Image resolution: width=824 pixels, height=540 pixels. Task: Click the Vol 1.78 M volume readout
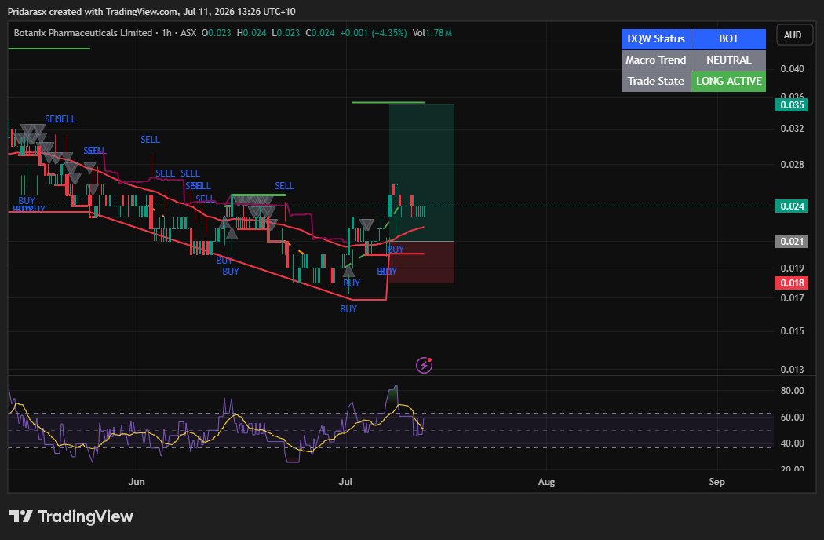coord(432,33)
